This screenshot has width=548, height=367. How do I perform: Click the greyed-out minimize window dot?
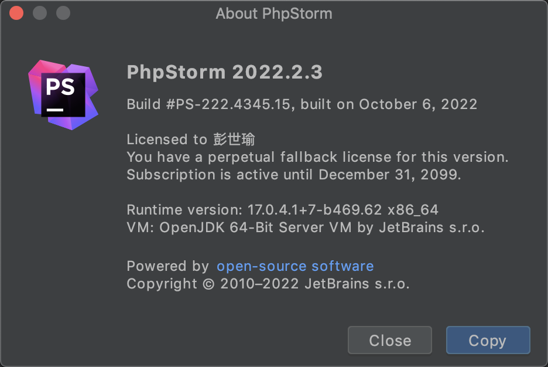coord(39,13)
